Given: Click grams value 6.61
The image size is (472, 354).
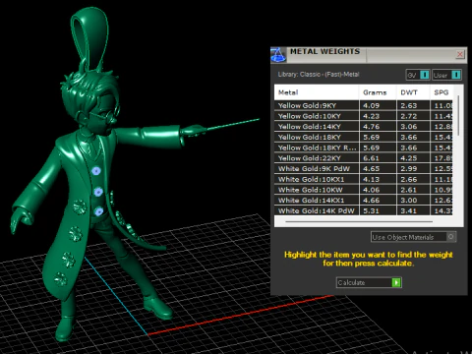Looking at the screenshot, I should point(371,158).
